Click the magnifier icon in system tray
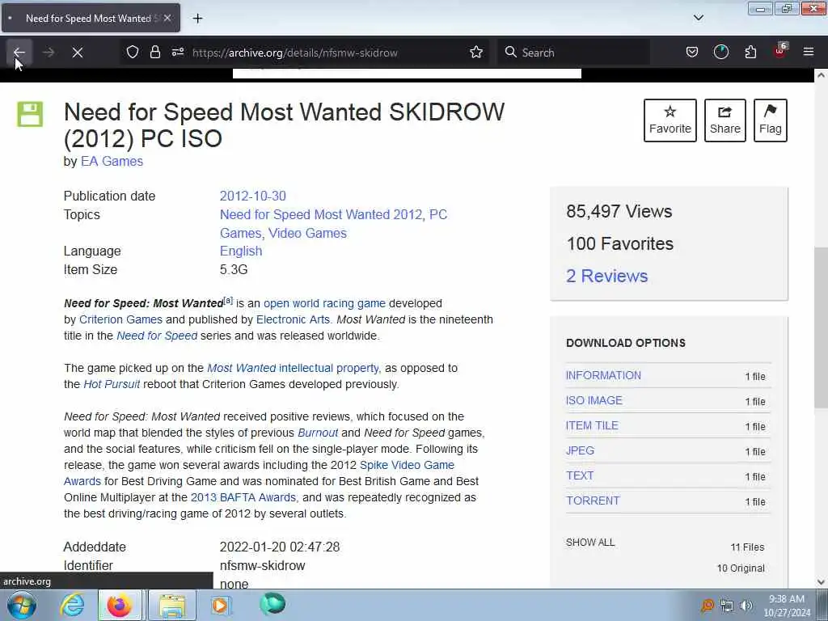The height and width of the screenshot is (621, 828). [708, 606]
